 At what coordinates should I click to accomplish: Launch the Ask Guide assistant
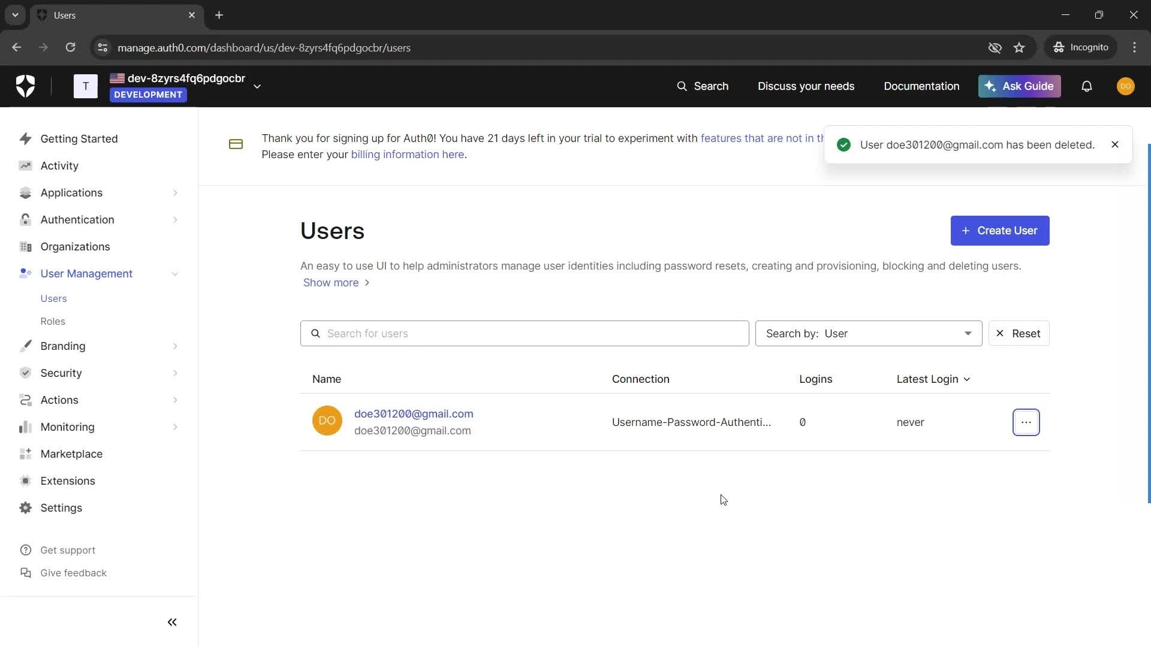point(1019,86)
